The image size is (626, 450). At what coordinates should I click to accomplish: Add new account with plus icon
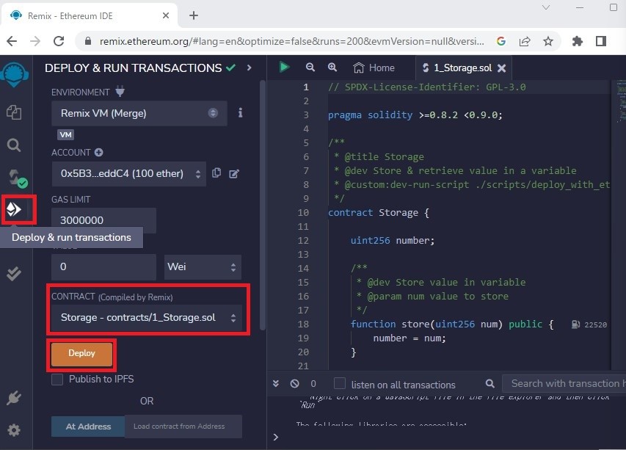(x=98, y=152)
